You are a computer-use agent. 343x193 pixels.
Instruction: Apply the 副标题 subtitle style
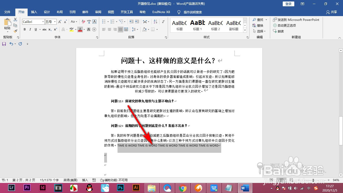234,25
